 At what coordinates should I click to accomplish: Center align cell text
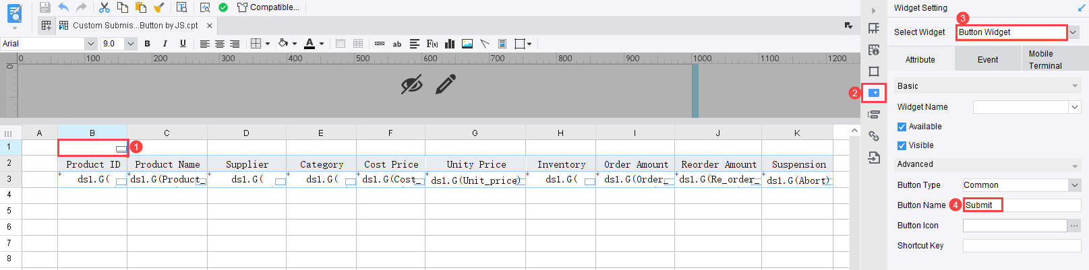click(220, 44)
